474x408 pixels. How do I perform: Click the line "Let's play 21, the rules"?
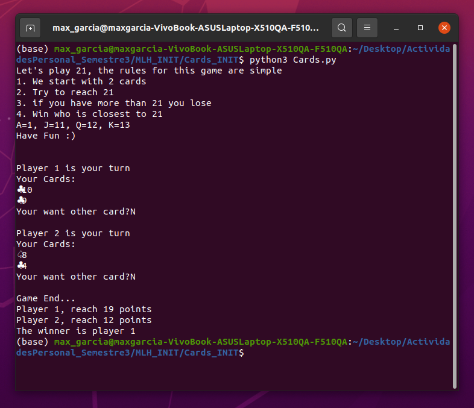pos(149,71)
